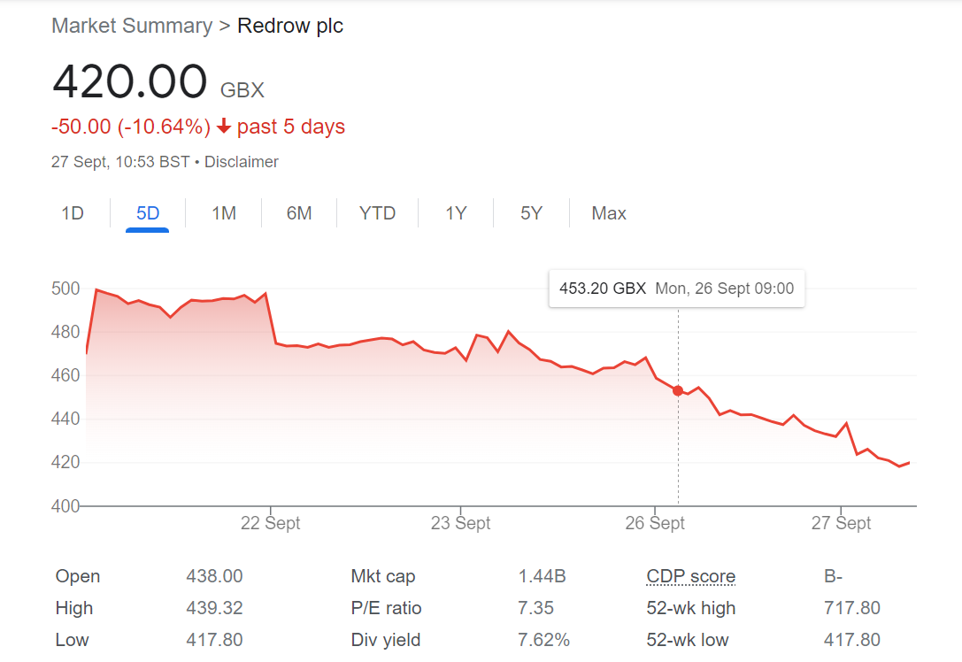
Task: Click the red data point on chart
Action: (678, 390)
